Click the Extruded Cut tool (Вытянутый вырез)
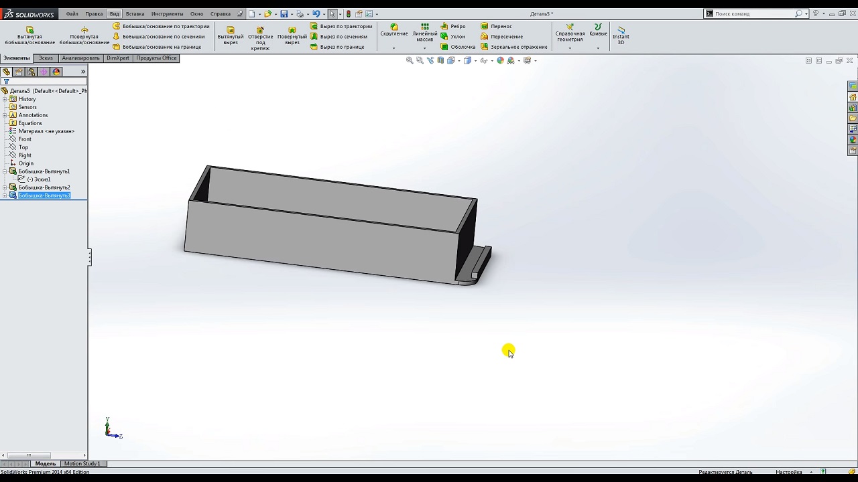 [x=231, y=35]
